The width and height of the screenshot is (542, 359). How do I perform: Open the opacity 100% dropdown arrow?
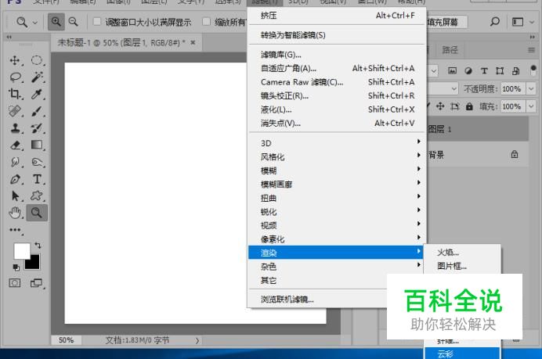[x=531, y=89]
